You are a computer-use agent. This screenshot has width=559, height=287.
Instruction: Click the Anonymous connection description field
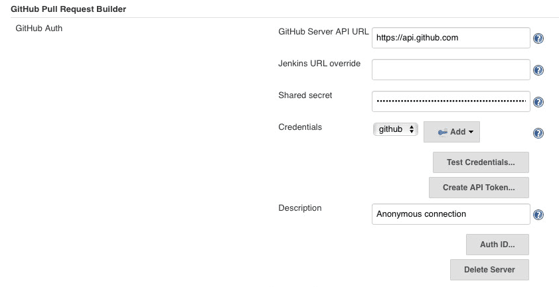point(451,214)
